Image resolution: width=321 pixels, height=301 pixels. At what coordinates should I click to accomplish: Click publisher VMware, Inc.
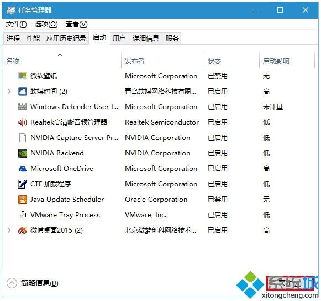[145, 215]
